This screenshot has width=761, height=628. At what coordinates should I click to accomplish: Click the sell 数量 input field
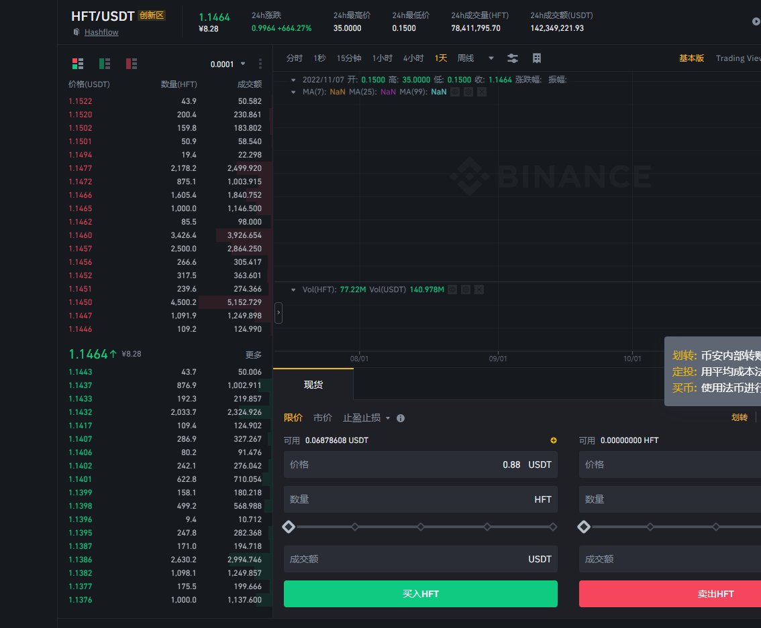pos(670,499)
